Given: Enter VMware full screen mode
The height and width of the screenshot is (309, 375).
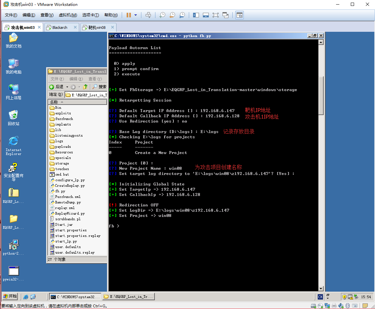Looking at the screenshot, I should [x=216, y=15].
